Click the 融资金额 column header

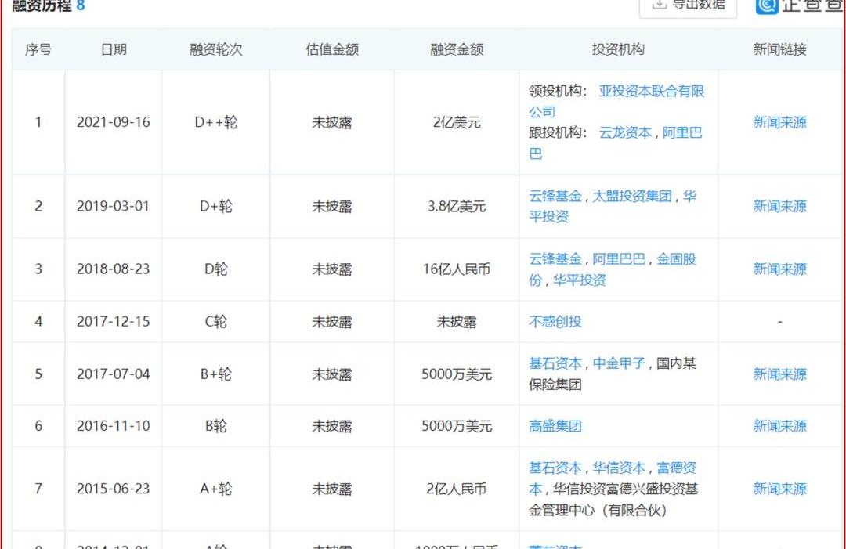tap(457, 49)
